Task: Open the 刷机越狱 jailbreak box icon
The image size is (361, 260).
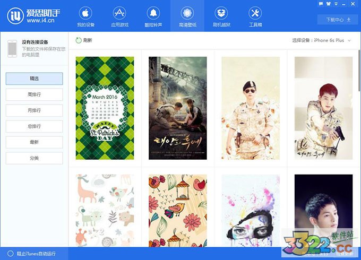Action: (x=221, y=13)
